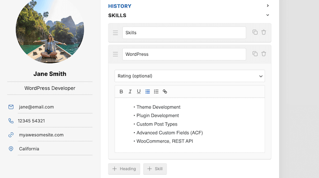Click the WooCommerce, REST API line
This screenshot has height=178, width=319.
coord(165,141)
